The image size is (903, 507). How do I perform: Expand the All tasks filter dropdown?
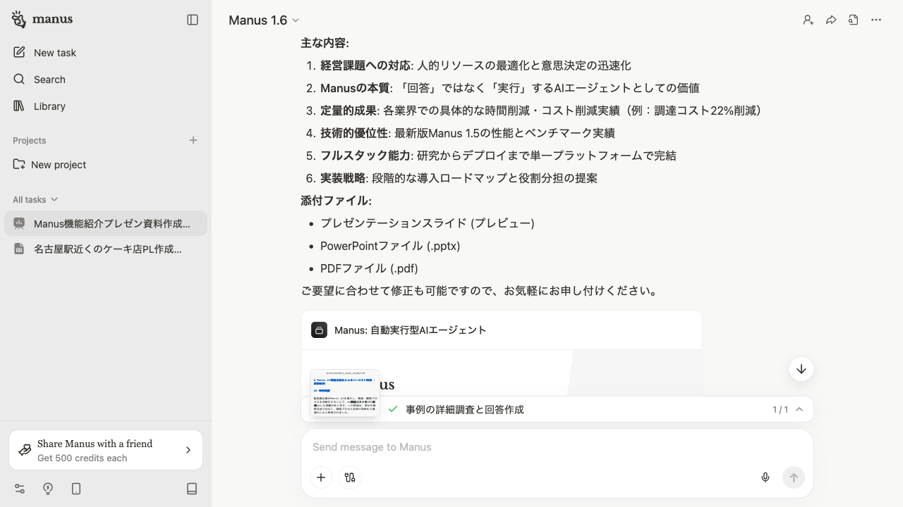click(x=35, y=199)
